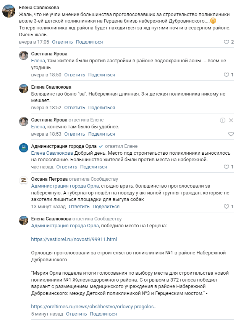Click the вчера в 18:50 timestamp
The height and width of the screenshot is (322, 241).
pos(44,75)
